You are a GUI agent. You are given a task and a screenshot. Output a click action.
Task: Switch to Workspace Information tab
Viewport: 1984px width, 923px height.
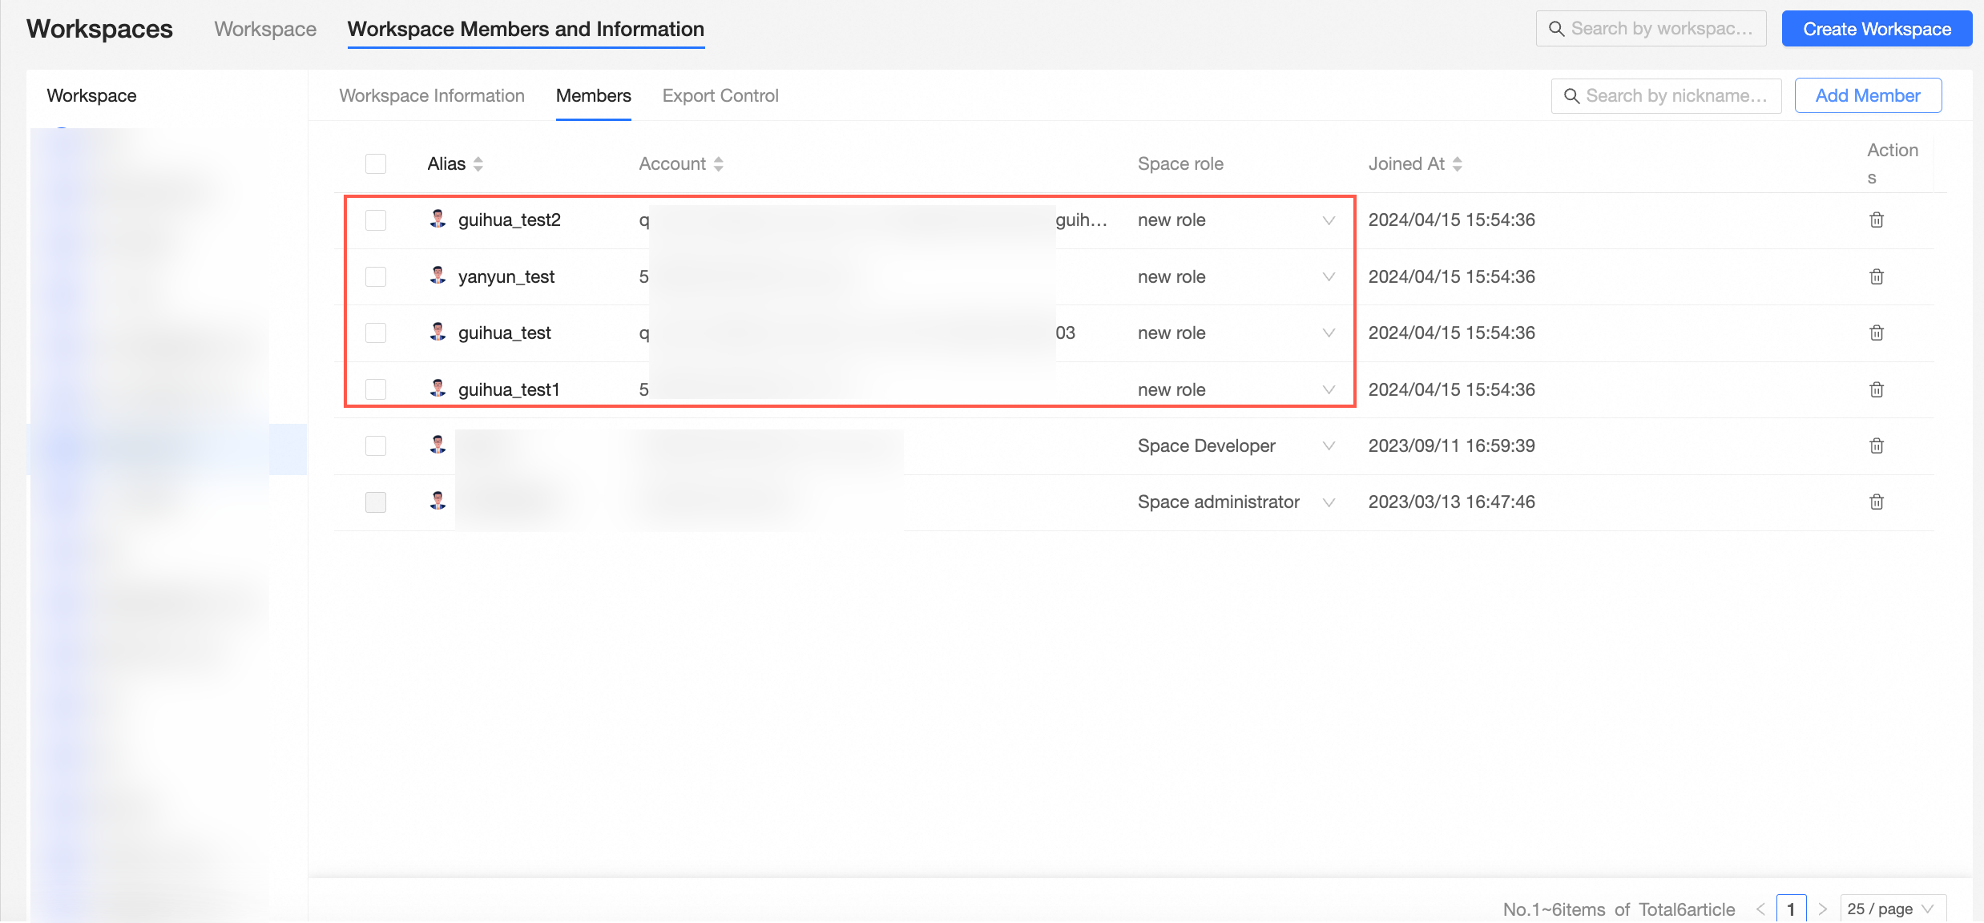pyautogui.click(x=431, y=95)
